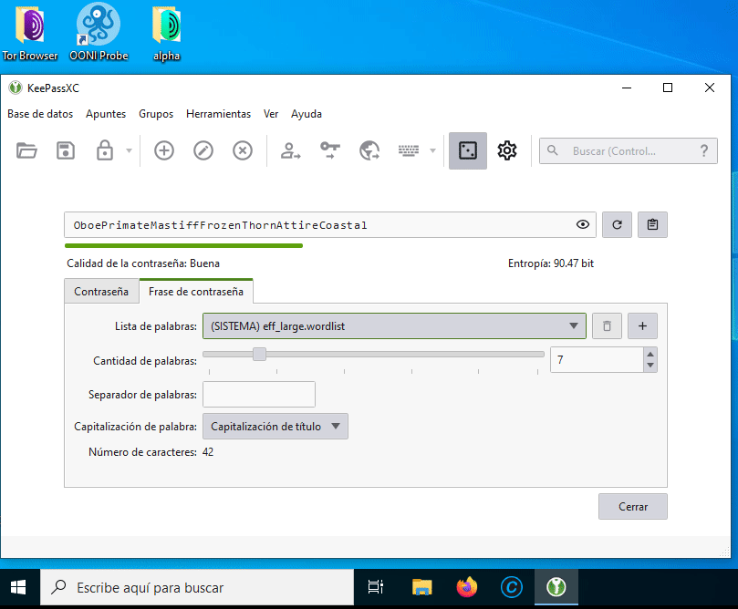Increase word count with up arrow
738x609 pixels.
(650, 354)
